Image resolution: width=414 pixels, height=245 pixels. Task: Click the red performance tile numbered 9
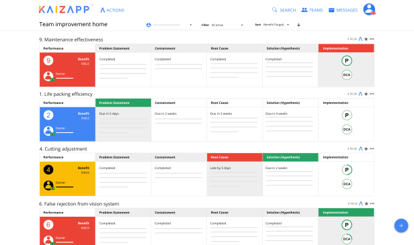67,70
